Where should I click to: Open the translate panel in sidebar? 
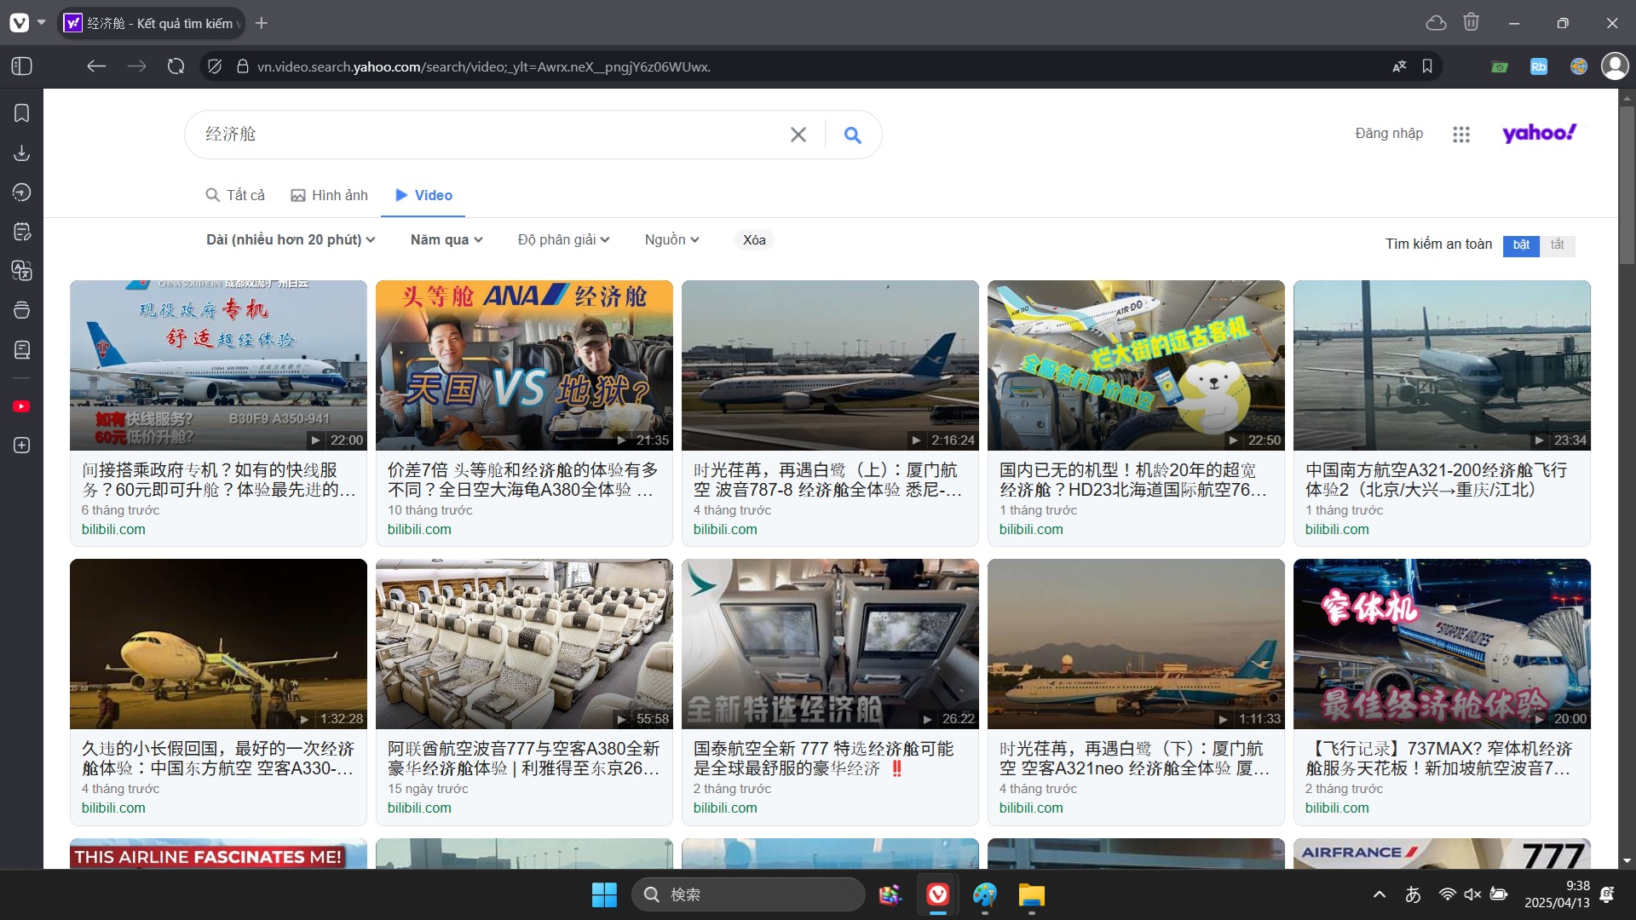[x=22, y=271]
